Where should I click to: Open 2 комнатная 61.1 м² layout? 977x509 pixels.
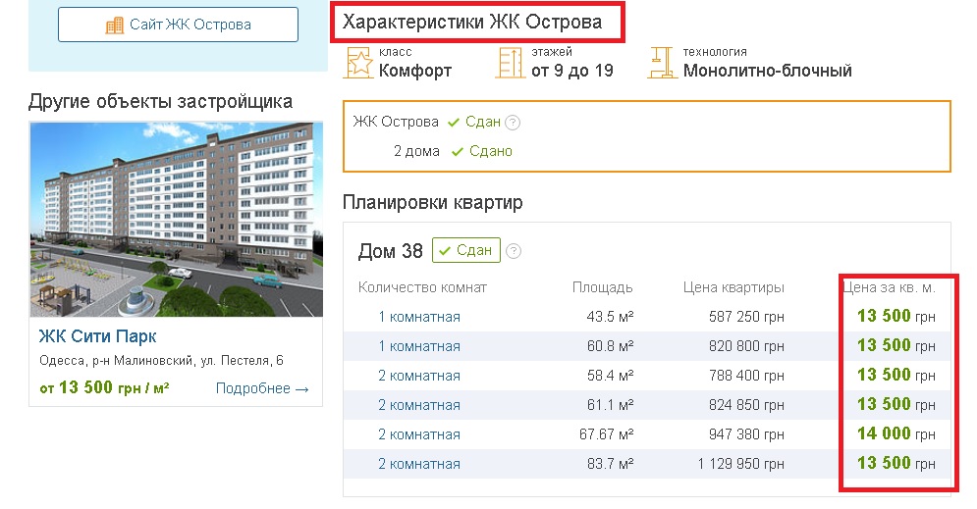pos(418,405)
